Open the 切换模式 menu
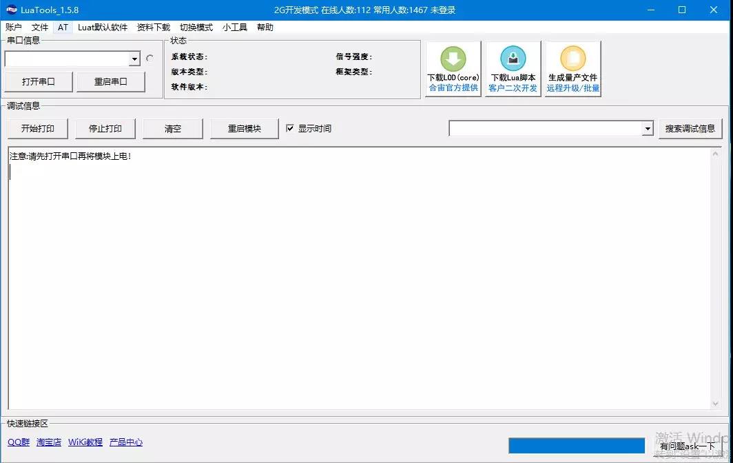 tap(196, 27)
